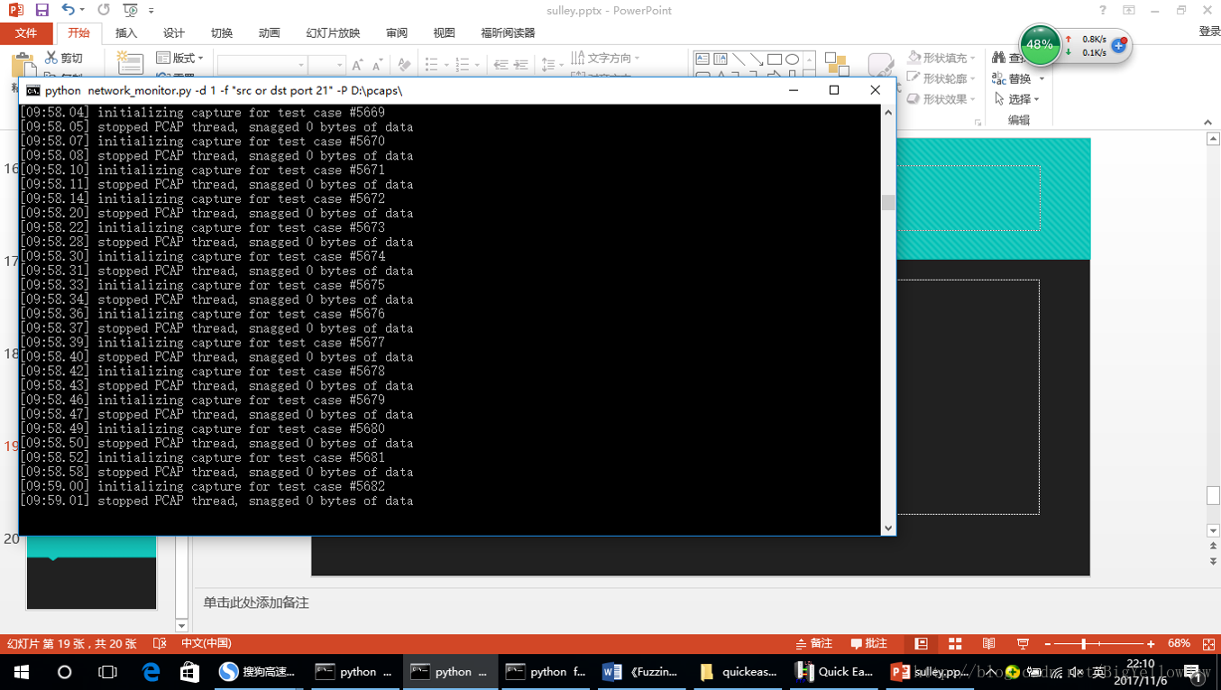The height and width of the screenshot is (690, 1221).
Task: Click the zoom out minus button
Action: coord(1048,644)
